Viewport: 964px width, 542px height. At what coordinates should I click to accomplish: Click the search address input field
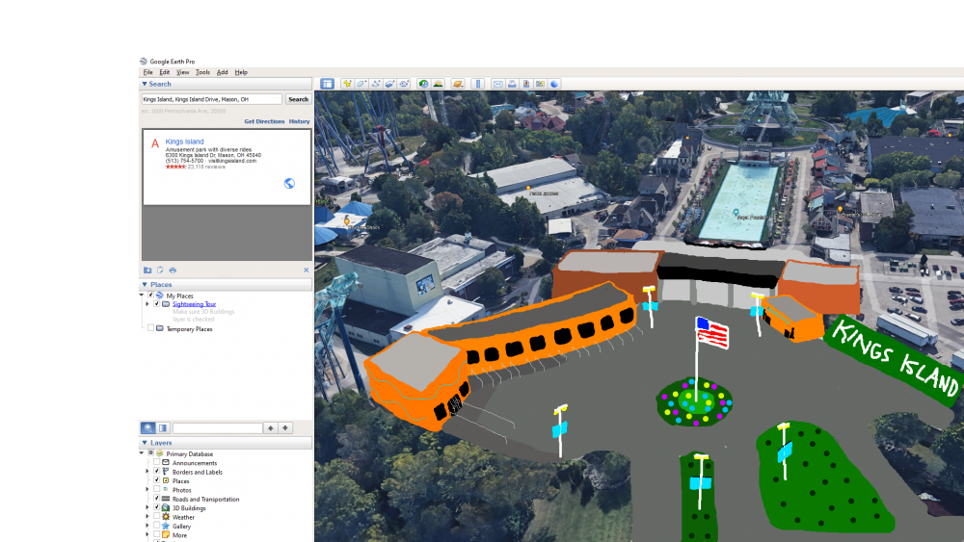(211, 99)
